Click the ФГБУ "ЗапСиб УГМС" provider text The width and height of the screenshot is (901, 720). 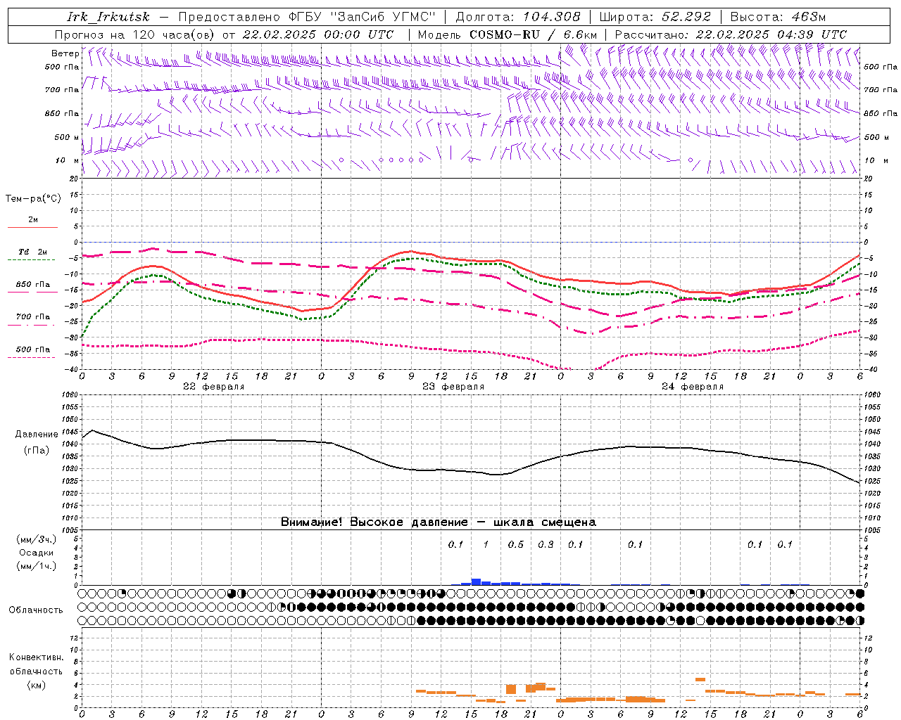click(x=363, y=17)
